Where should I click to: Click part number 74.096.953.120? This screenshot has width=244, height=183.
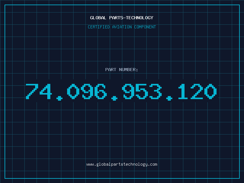[121, 92]
